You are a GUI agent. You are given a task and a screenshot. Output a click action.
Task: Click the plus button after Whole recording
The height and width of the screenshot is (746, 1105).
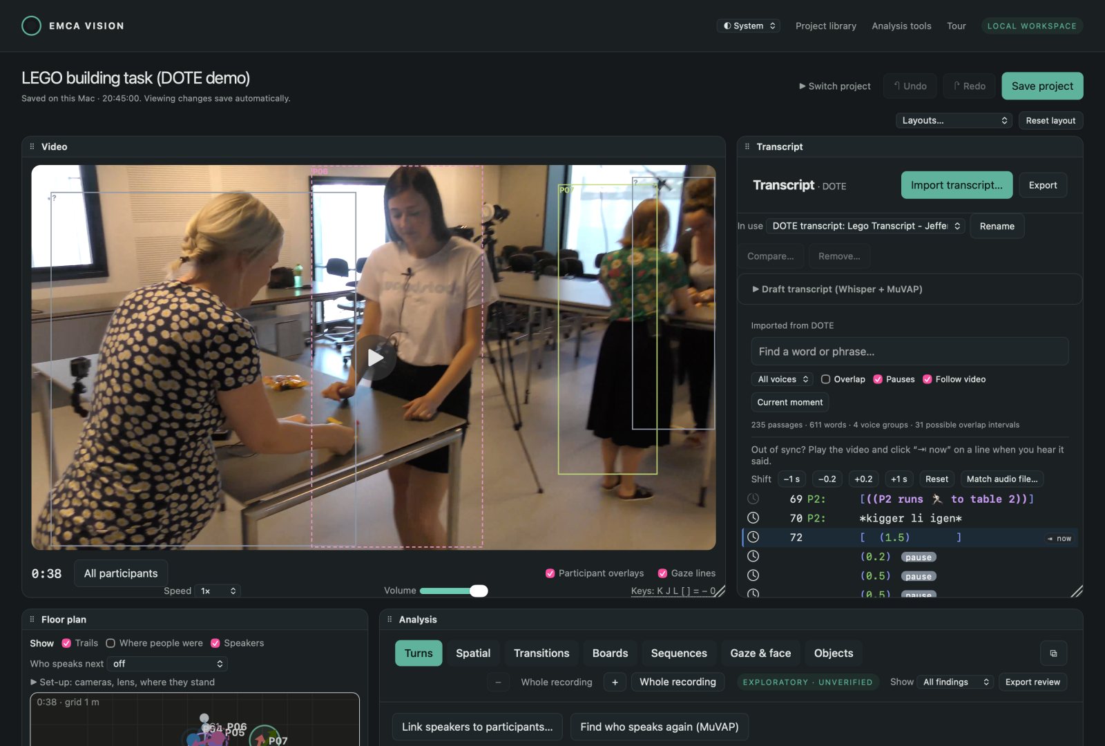(x=615, y=682)
